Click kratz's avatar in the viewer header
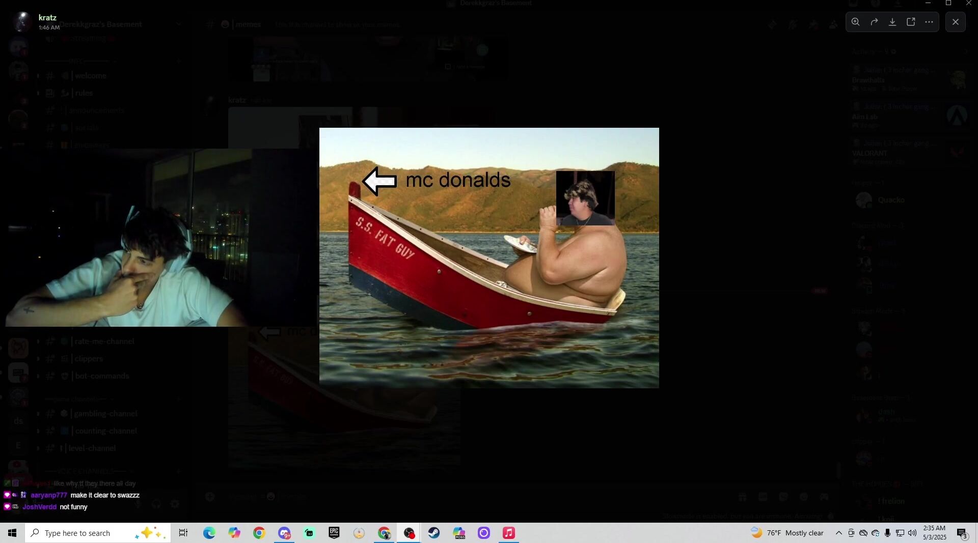The height and width of the screenshot is (543, 978). click(21, 21)
